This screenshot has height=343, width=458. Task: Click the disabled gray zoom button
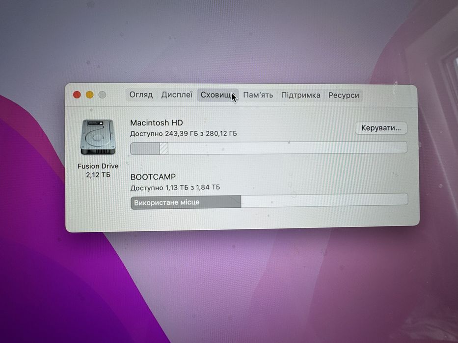coord(102,95)
